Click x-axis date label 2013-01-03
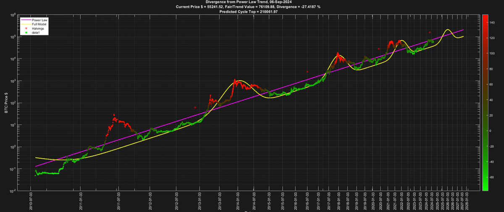This screenshot has height=212, width=504. tap(200, 201)
